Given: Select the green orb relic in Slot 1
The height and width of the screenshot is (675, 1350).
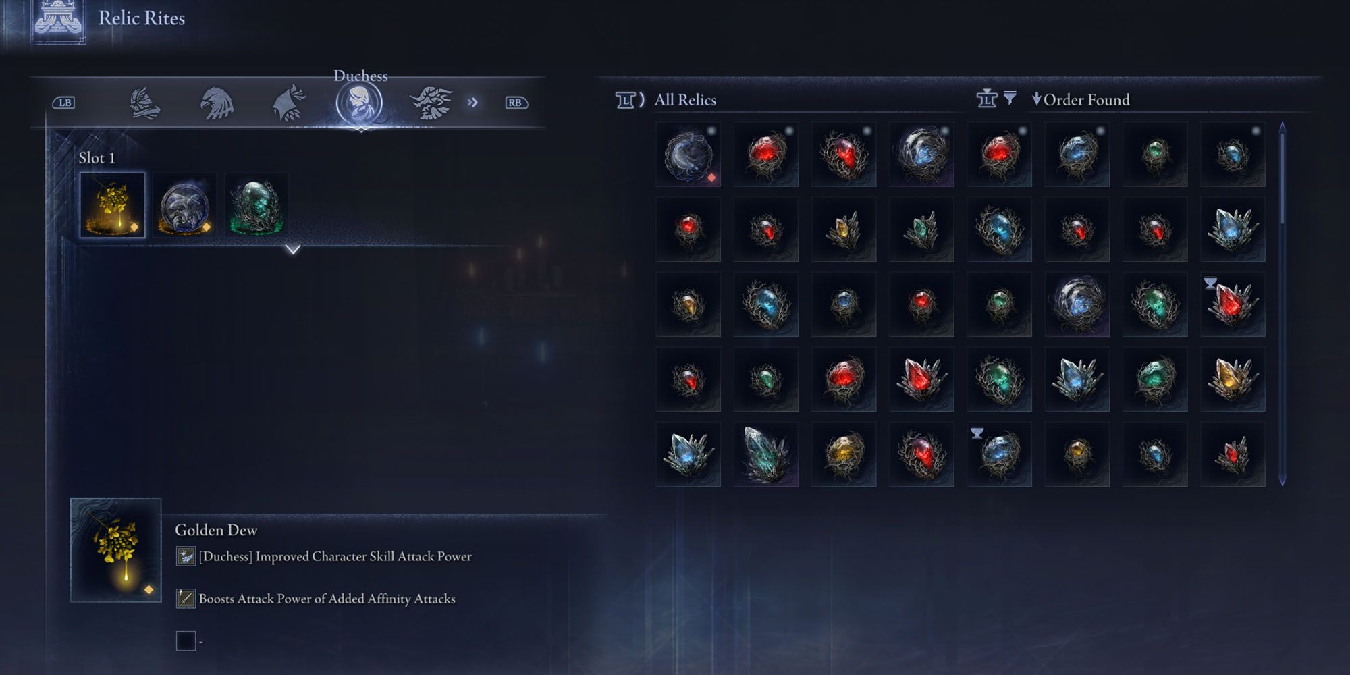Looking at the screenshot, I should tap(256, 205).
